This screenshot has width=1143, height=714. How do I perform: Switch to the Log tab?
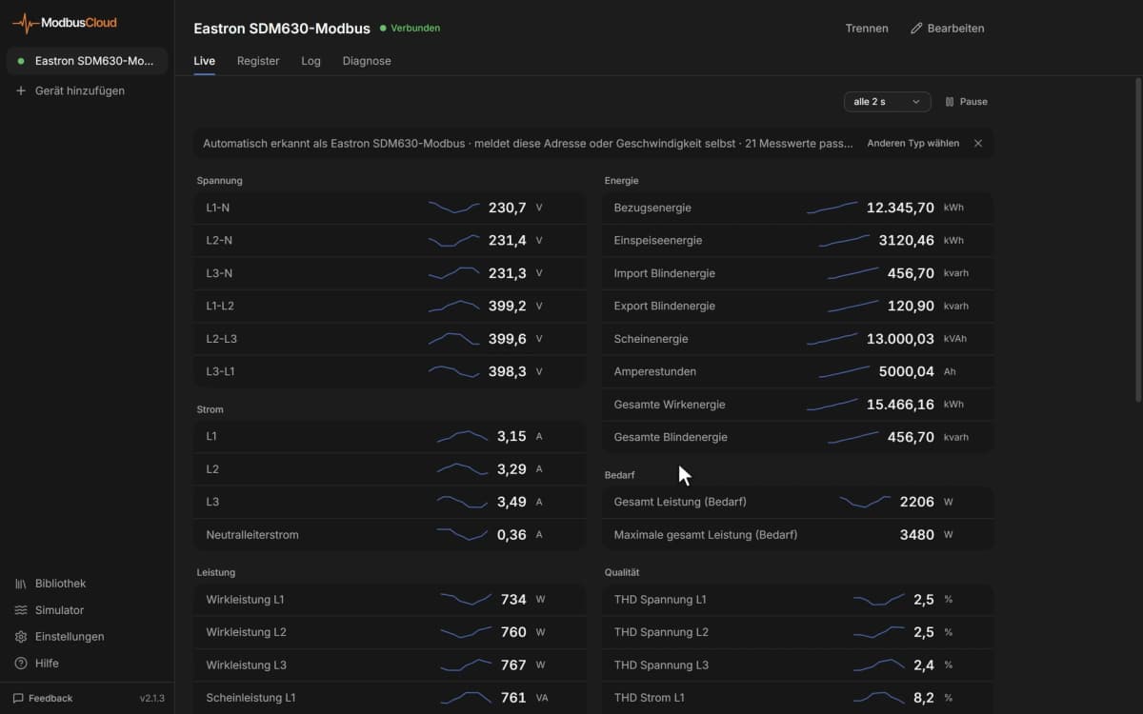click(311, 61)
